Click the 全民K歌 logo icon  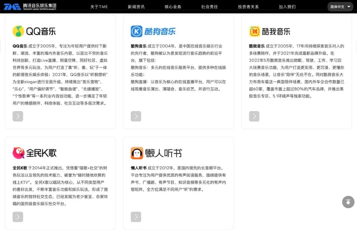19,153
